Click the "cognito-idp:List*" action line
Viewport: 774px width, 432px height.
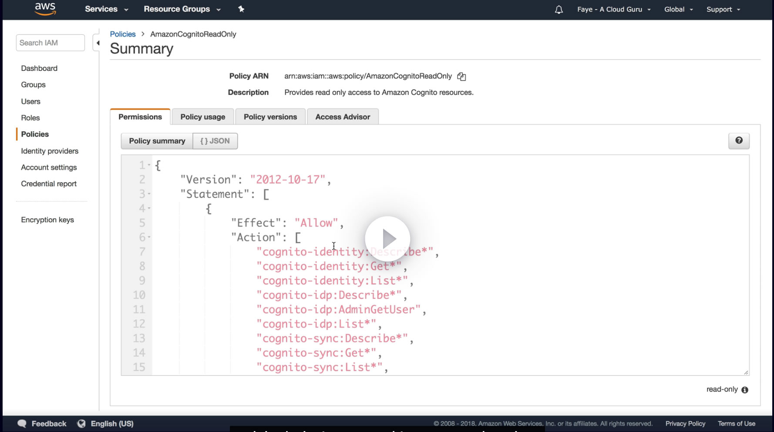click(x=316, y=324)
